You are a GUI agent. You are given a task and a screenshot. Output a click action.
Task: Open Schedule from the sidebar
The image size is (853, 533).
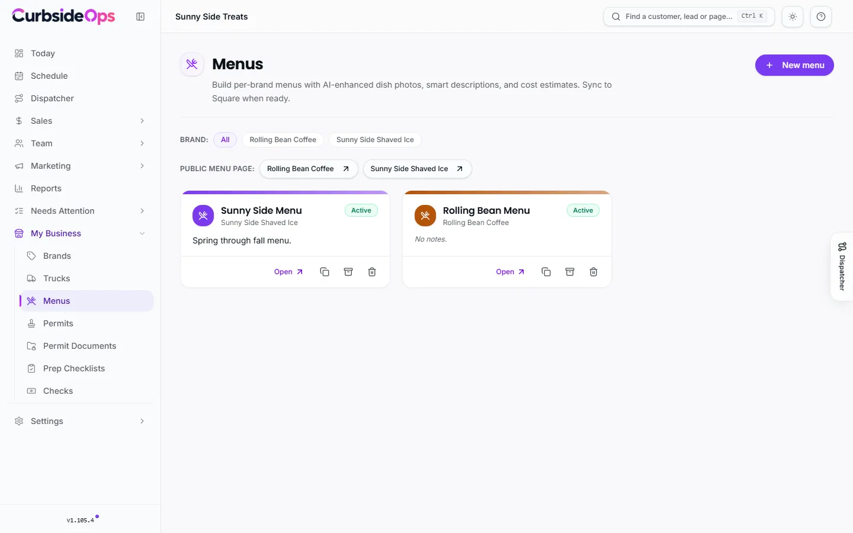click(80, 76)
